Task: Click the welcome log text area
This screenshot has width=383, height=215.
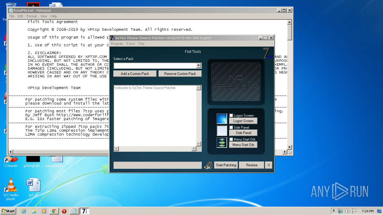Action: (x=155, y=116)
